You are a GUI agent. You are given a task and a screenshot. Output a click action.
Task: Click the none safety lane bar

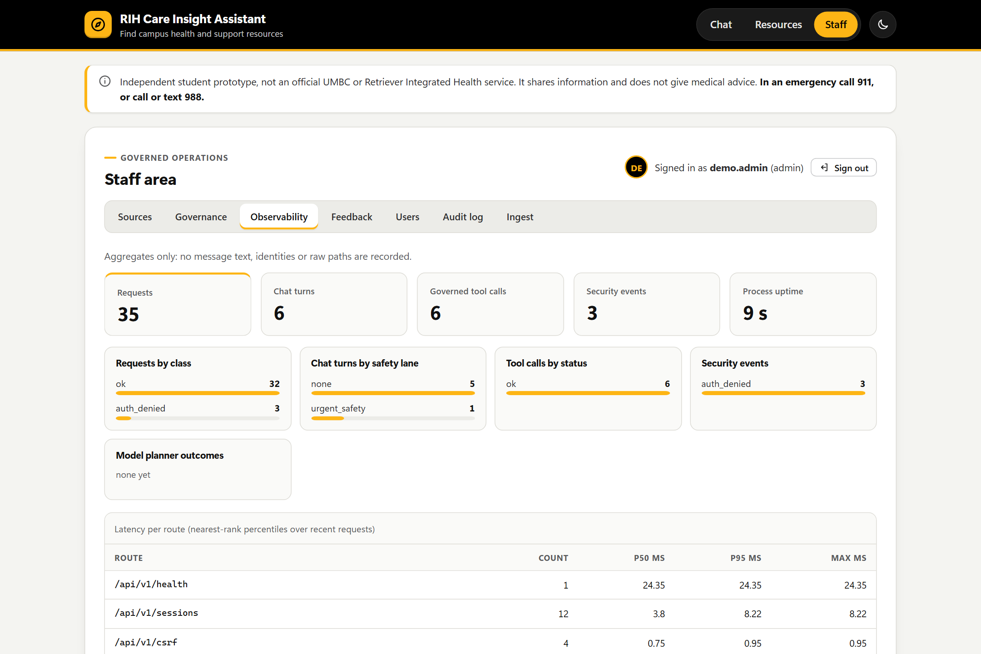click(x=393, y=393)
